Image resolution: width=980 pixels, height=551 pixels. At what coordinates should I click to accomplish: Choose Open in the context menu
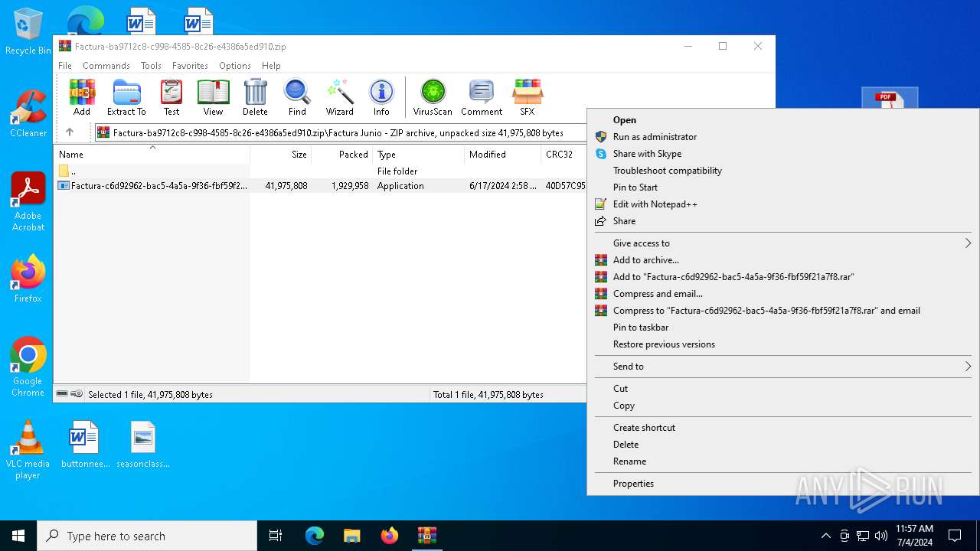pos(783,120)
